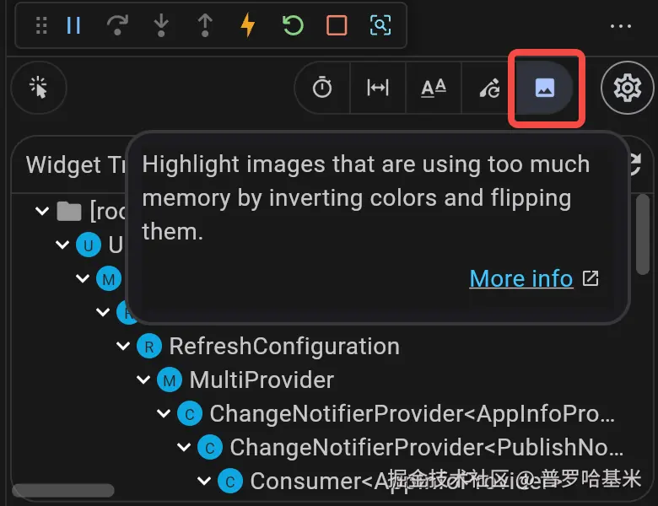Collapse the [root] tree node

[x=42, y=211]
